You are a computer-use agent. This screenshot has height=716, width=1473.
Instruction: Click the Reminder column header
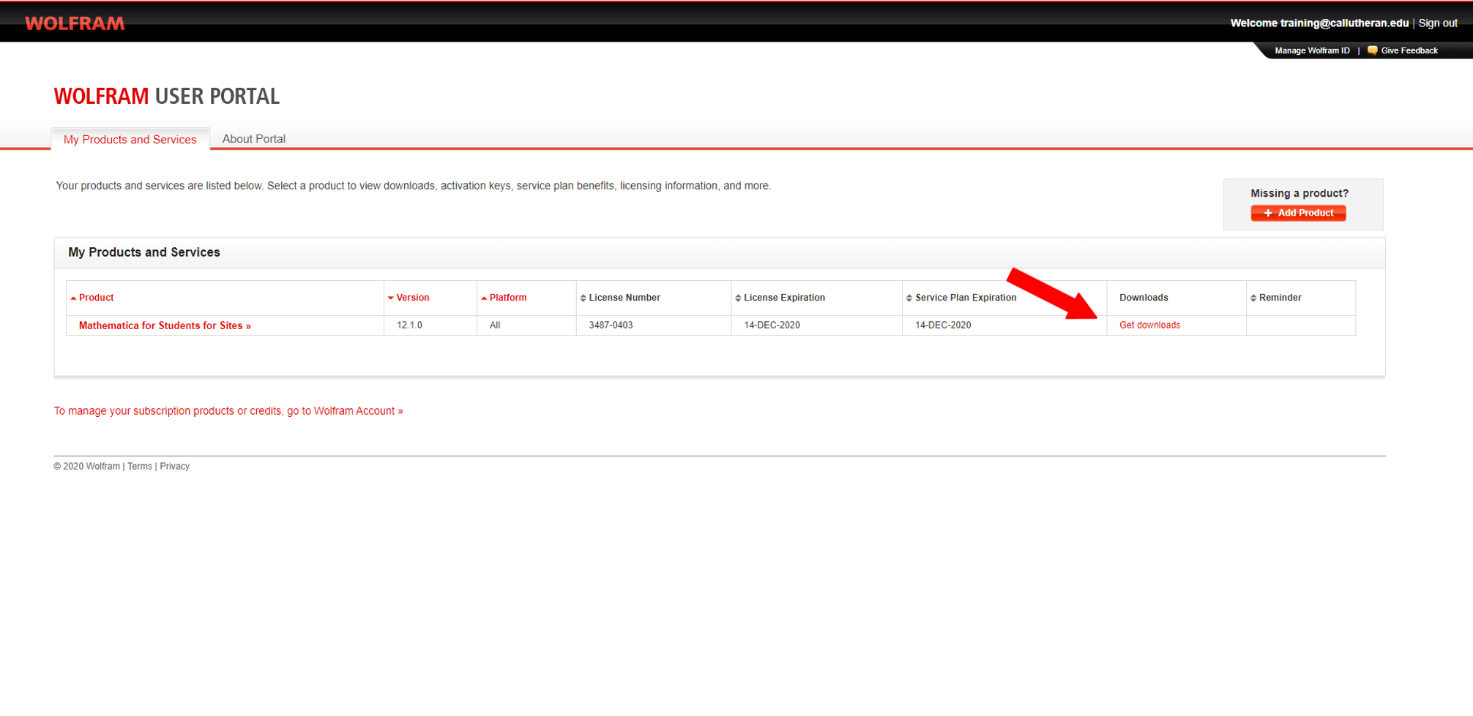(x=1280, y=298)
